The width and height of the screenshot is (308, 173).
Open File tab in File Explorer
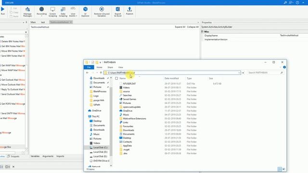coord(89,67)
